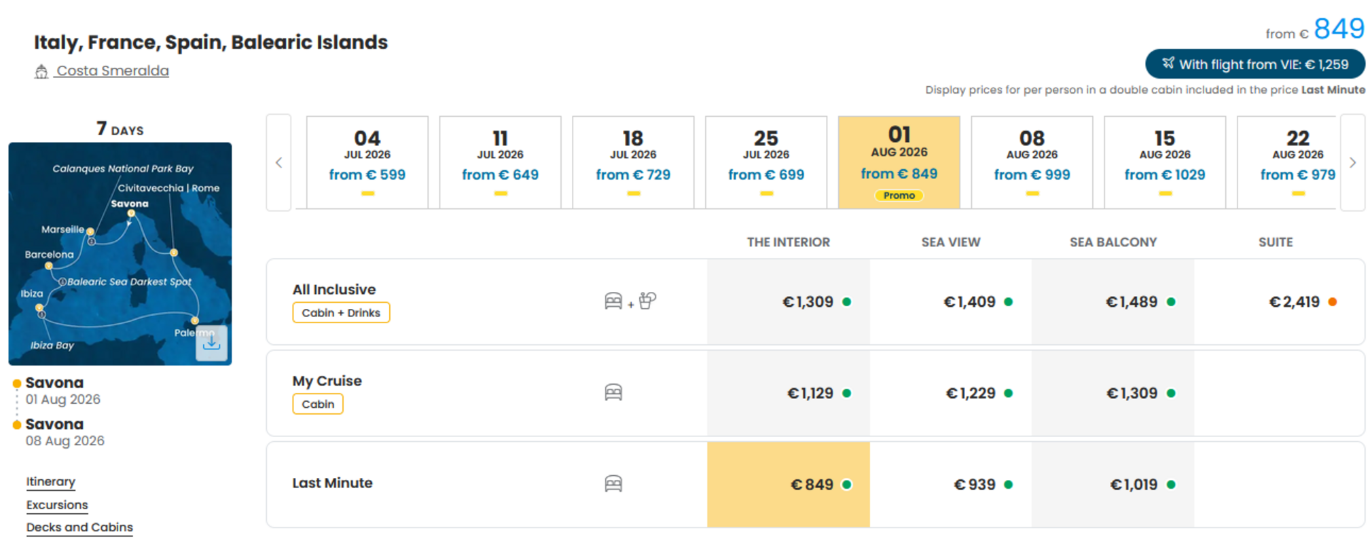The image size is (1372, 543).
Task: Choose Last Minute interior price €849
Action: pos(789,485)
